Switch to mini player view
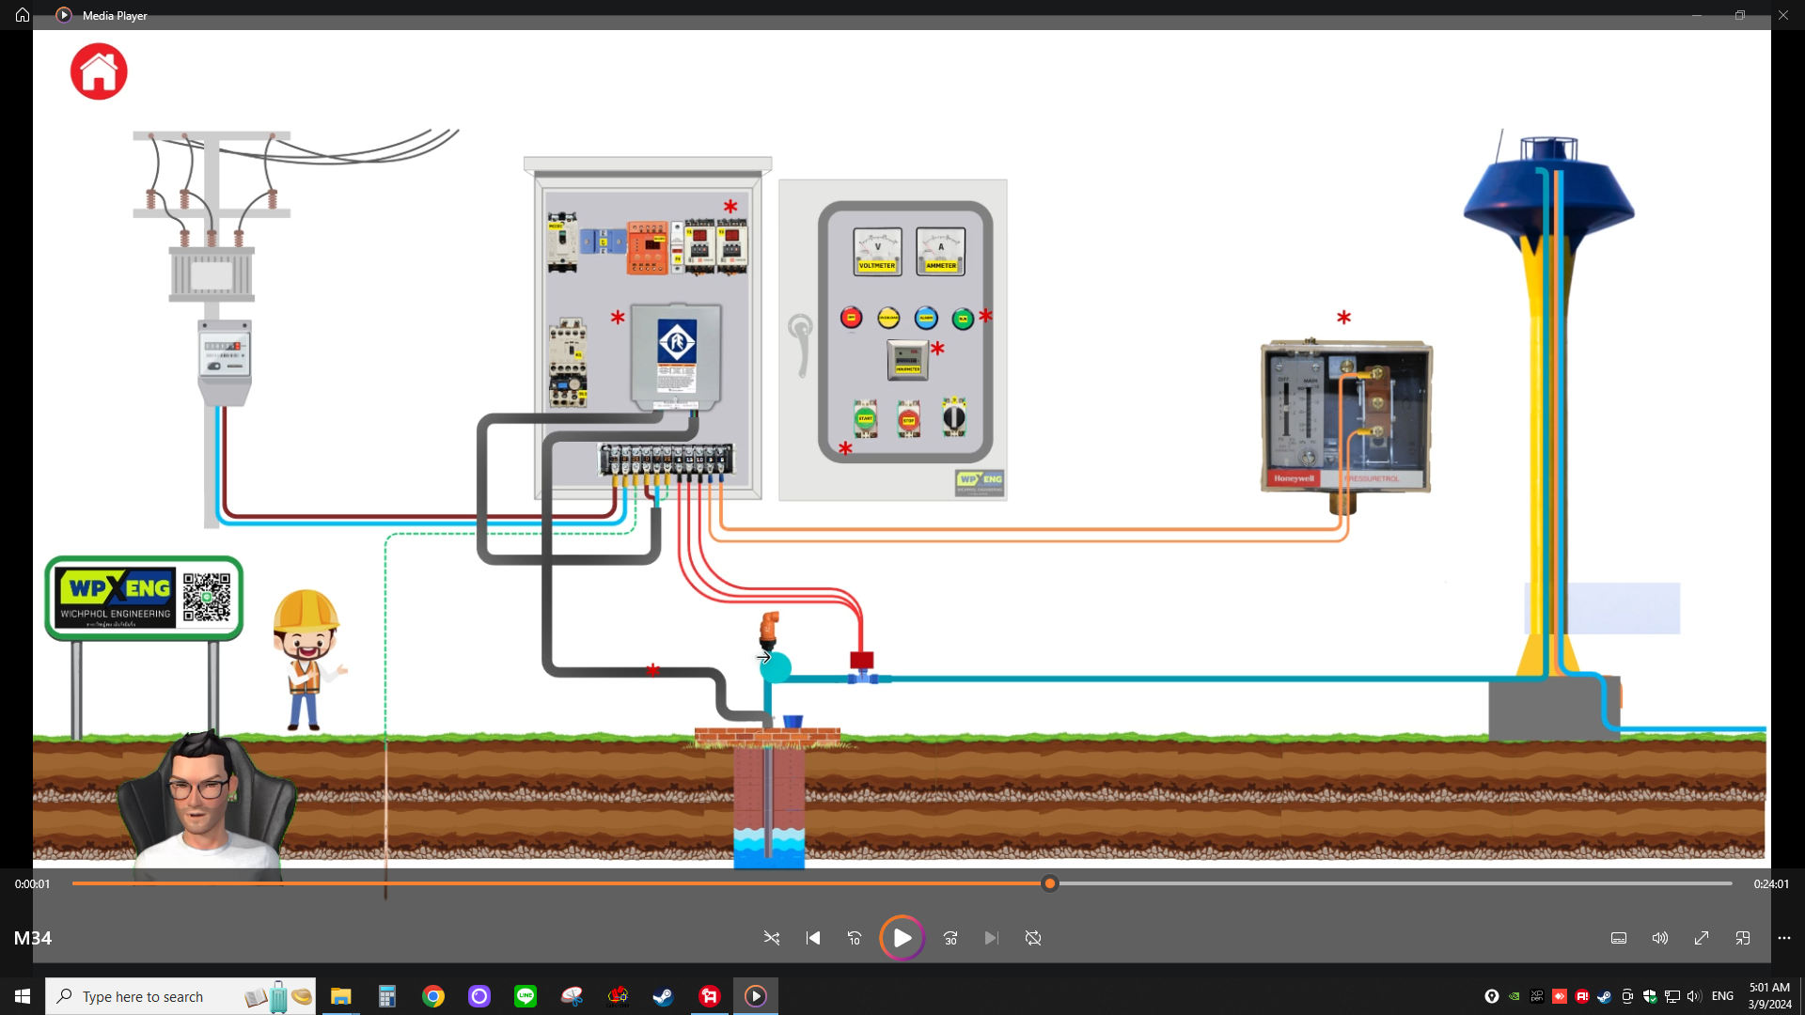Screen dimensions: 1805x1015 pyautogui.click(x=1743, y=938)
